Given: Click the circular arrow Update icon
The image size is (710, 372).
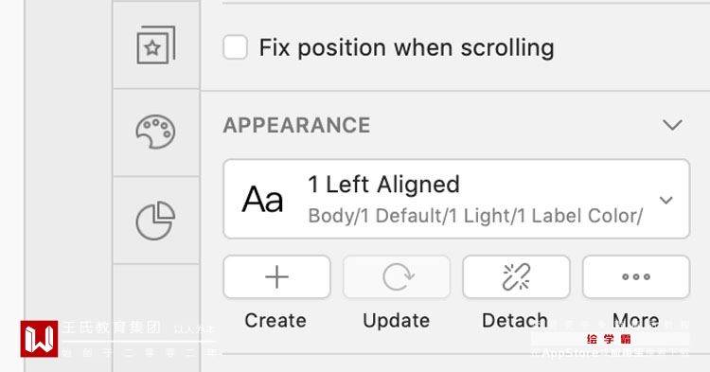Looking at the screenshot, I should coord(397,277).
